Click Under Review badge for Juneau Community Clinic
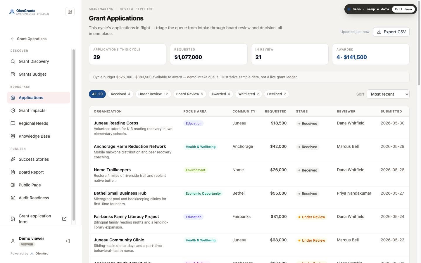Screen dimensions: 421x263 pos(311,240)
